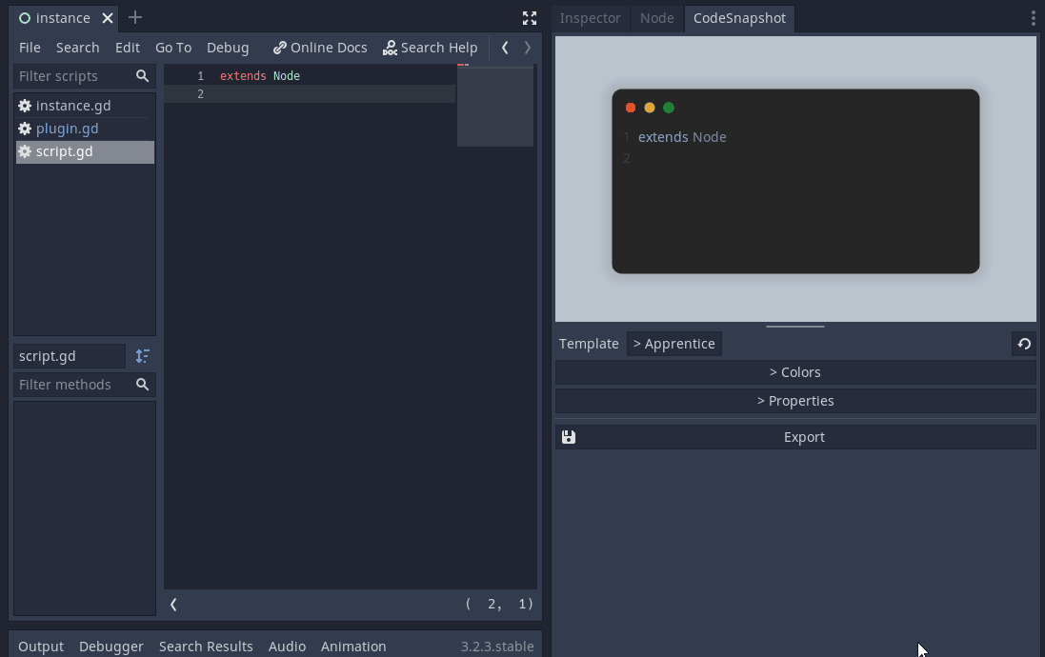Open the Apprentice template dropdown

[x=674, y=343]
